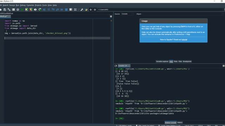Run selection or current line icon
The width and height of the screenshot is (225, 126).
pyautogui.click(x=35, y=9)
